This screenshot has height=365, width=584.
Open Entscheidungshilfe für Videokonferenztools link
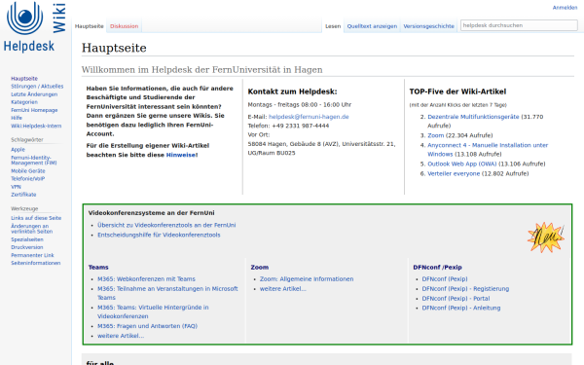159,235
